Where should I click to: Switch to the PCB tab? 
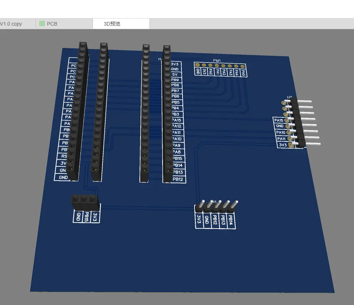[52, 24]
